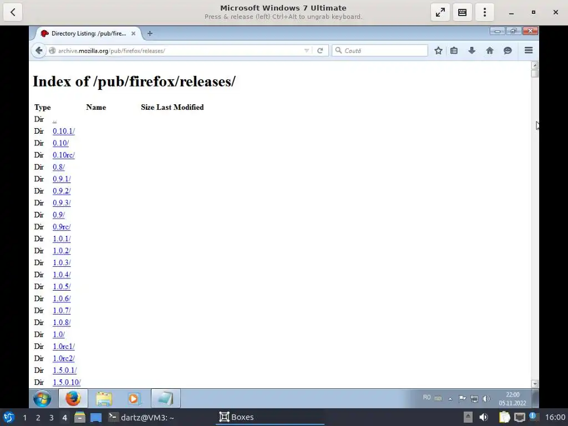Image resolution: width=568 pixels, height=426 pixels.
Task: Go back with Boxes back arrow button
Action: (13, 12)
